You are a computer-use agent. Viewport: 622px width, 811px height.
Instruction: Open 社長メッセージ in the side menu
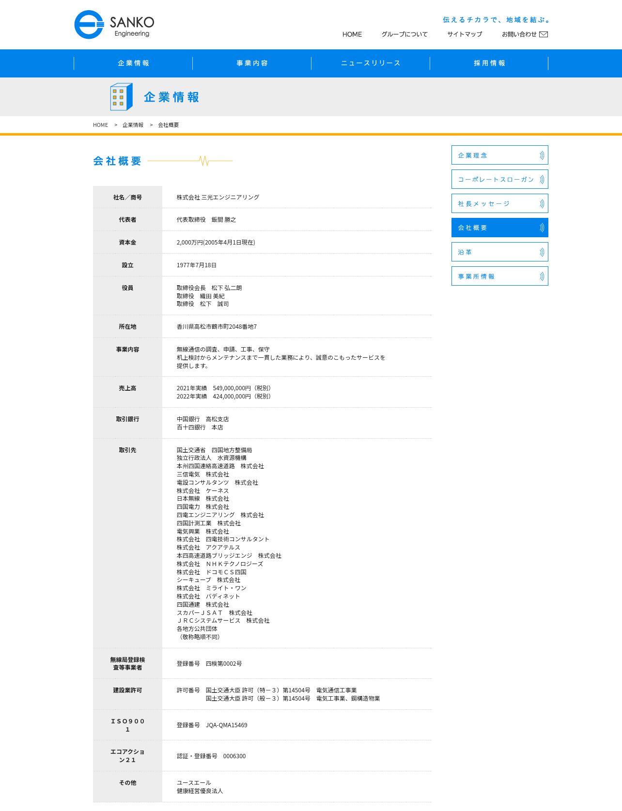click(x=500, y=204)
